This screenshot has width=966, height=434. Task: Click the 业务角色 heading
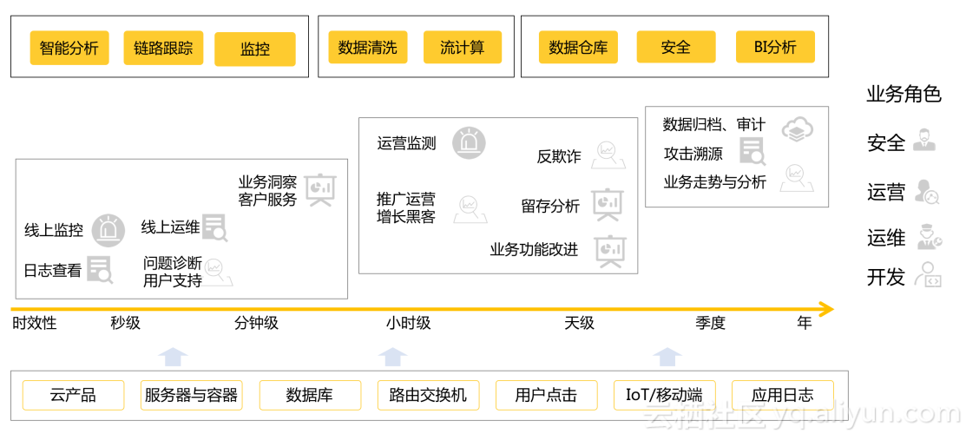904,95
